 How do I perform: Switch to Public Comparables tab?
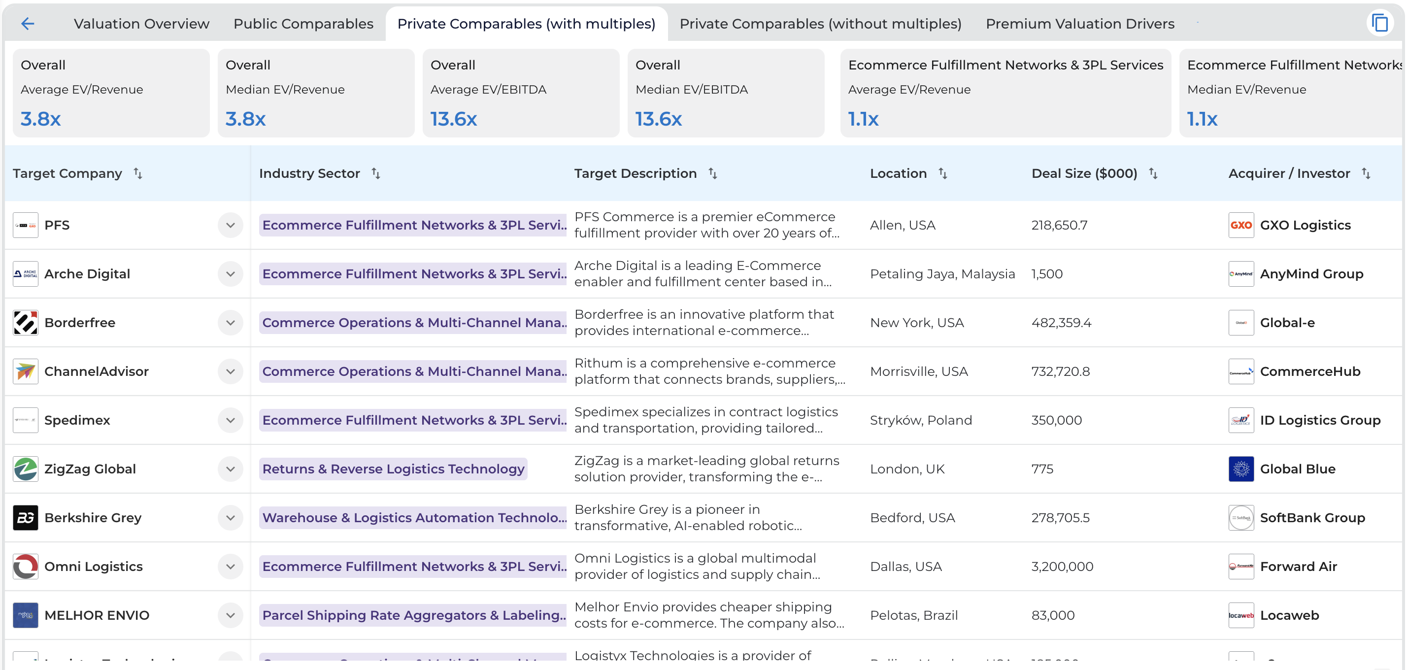pos(303,24)
